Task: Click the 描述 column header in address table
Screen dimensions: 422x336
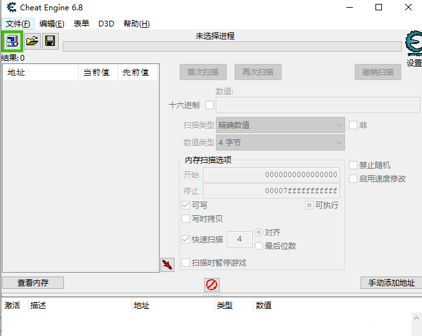Action: pyautogui.click(x=79, y=306)
